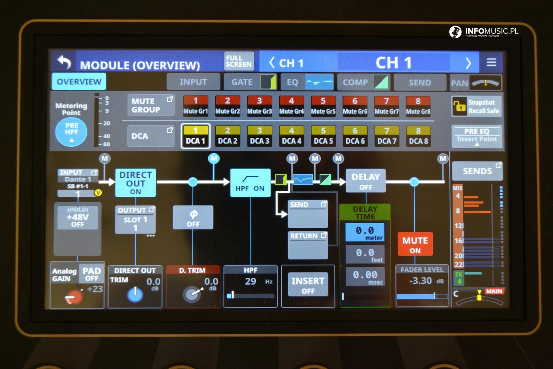The width and height of the screenshot is (553, 369).
Task: Open the CH 1 channel name selector
Action: pos(394,63)
